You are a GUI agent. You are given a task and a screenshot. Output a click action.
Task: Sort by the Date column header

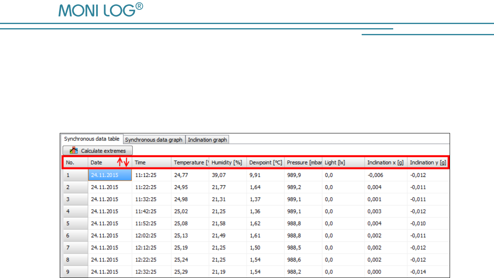click(x=110, y=162)
